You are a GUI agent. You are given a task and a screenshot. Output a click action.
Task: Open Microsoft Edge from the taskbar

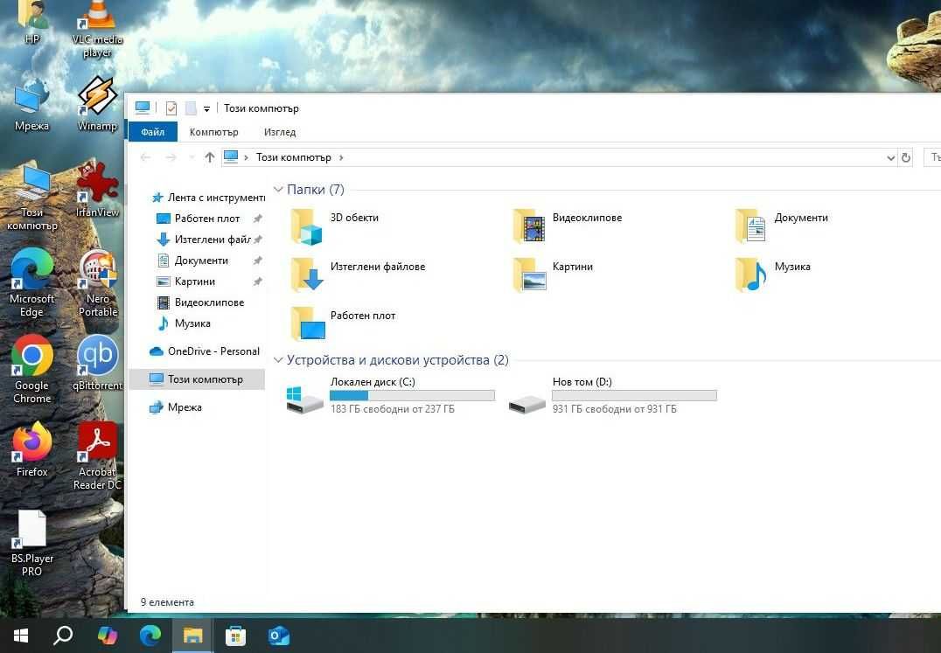150,635
